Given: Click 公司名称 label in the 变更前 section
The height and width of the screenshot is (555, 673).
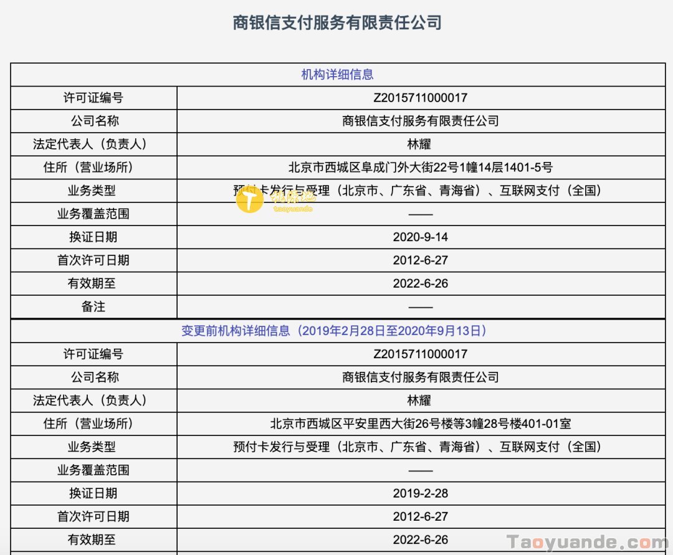Looking at the screenshot, I should coord(95,377).
